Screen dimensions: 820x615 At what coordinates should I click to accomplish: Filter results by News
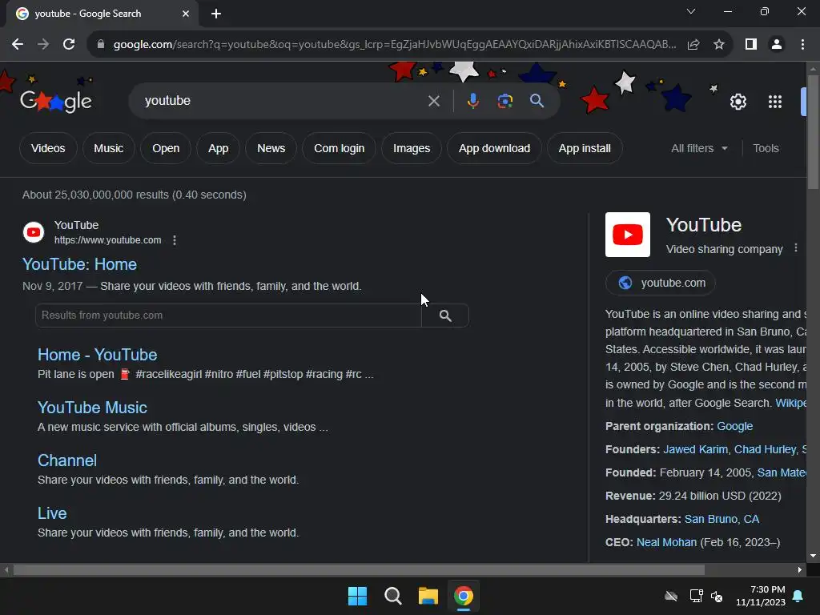coord(271,148)
